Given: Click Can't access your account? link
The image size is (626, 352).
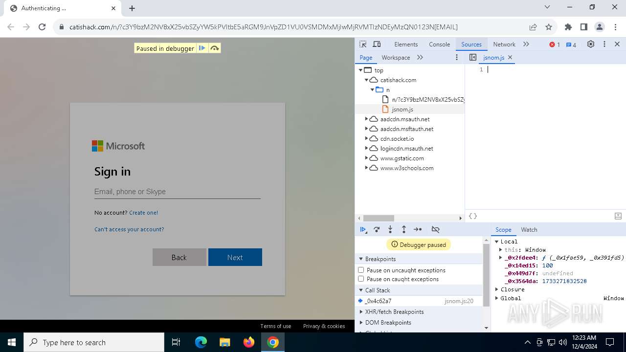Looking at the screenshot, I should coord(129,229).
